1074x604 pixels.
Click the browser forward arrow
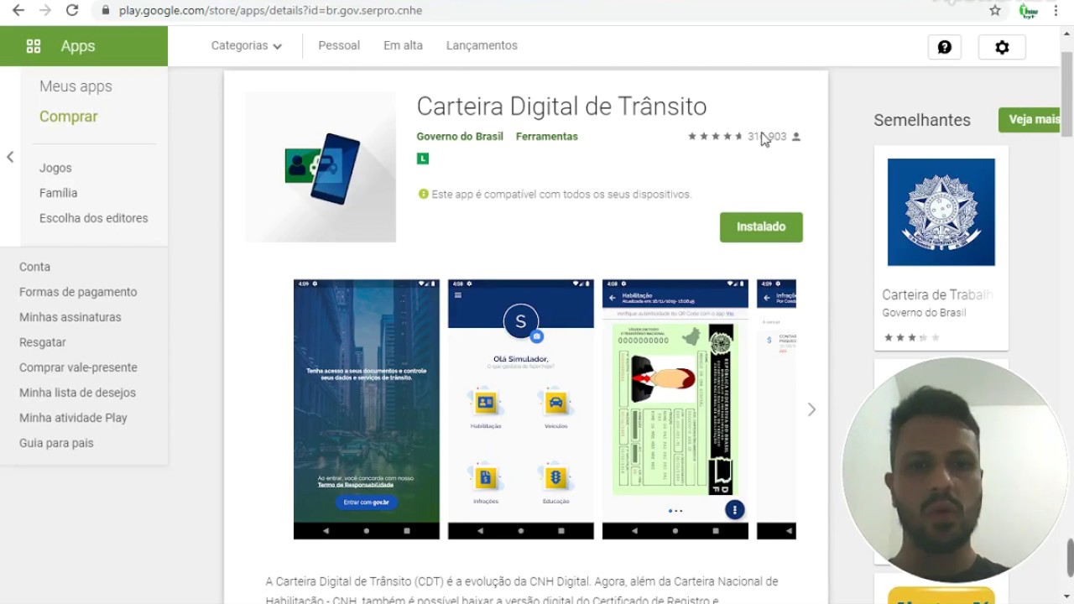[45, 10]
